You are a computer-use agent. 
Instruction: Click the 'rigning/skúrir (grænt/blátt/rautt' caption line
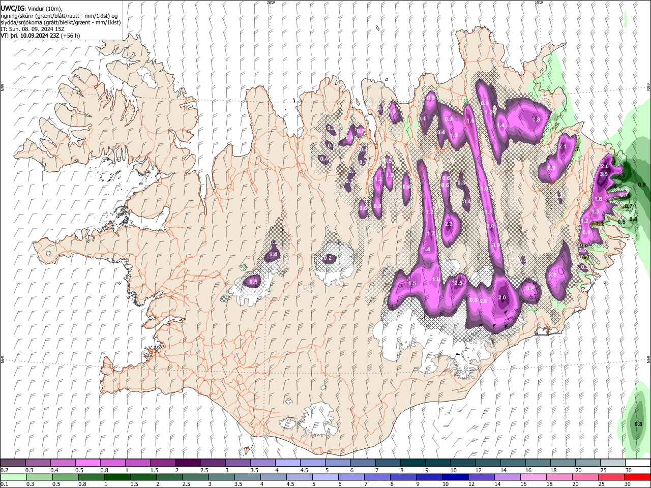[59, 16]
